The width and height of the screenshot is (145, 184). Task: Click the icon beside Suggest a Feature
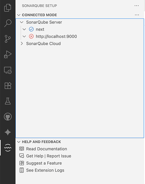point(22,163)
